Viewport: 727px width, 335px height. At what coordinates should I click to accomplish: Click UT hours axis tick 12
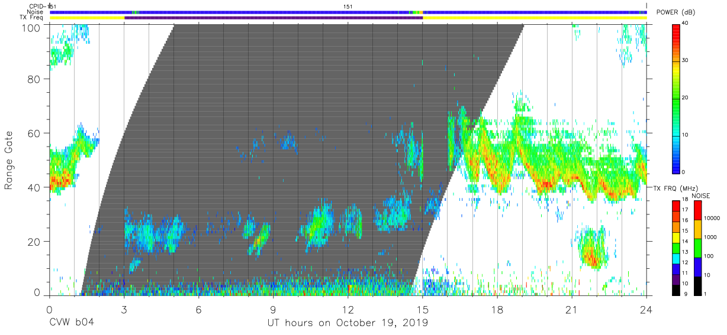click(x=348, y=309)
